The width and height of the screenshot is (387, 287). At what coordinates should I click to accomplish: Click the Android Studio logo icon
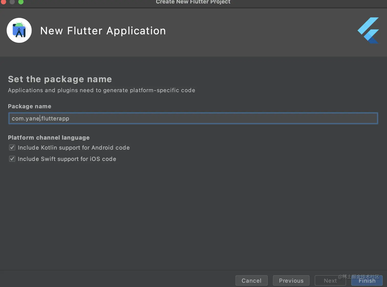click(x=19, y=30)
